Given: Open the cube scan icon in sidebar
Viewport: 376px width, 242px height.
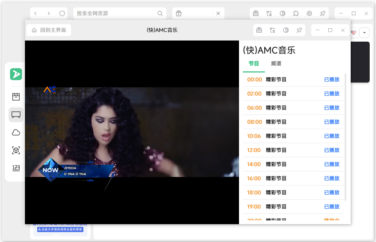Looking at the screenshot, I should (16, 150).
